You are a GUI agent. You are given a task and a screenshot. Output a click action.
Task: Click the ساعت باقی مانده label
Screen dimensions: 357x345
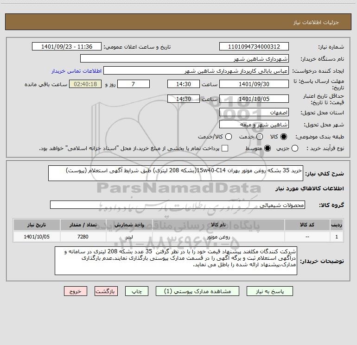pyautogui.click(x=46, y=84)
